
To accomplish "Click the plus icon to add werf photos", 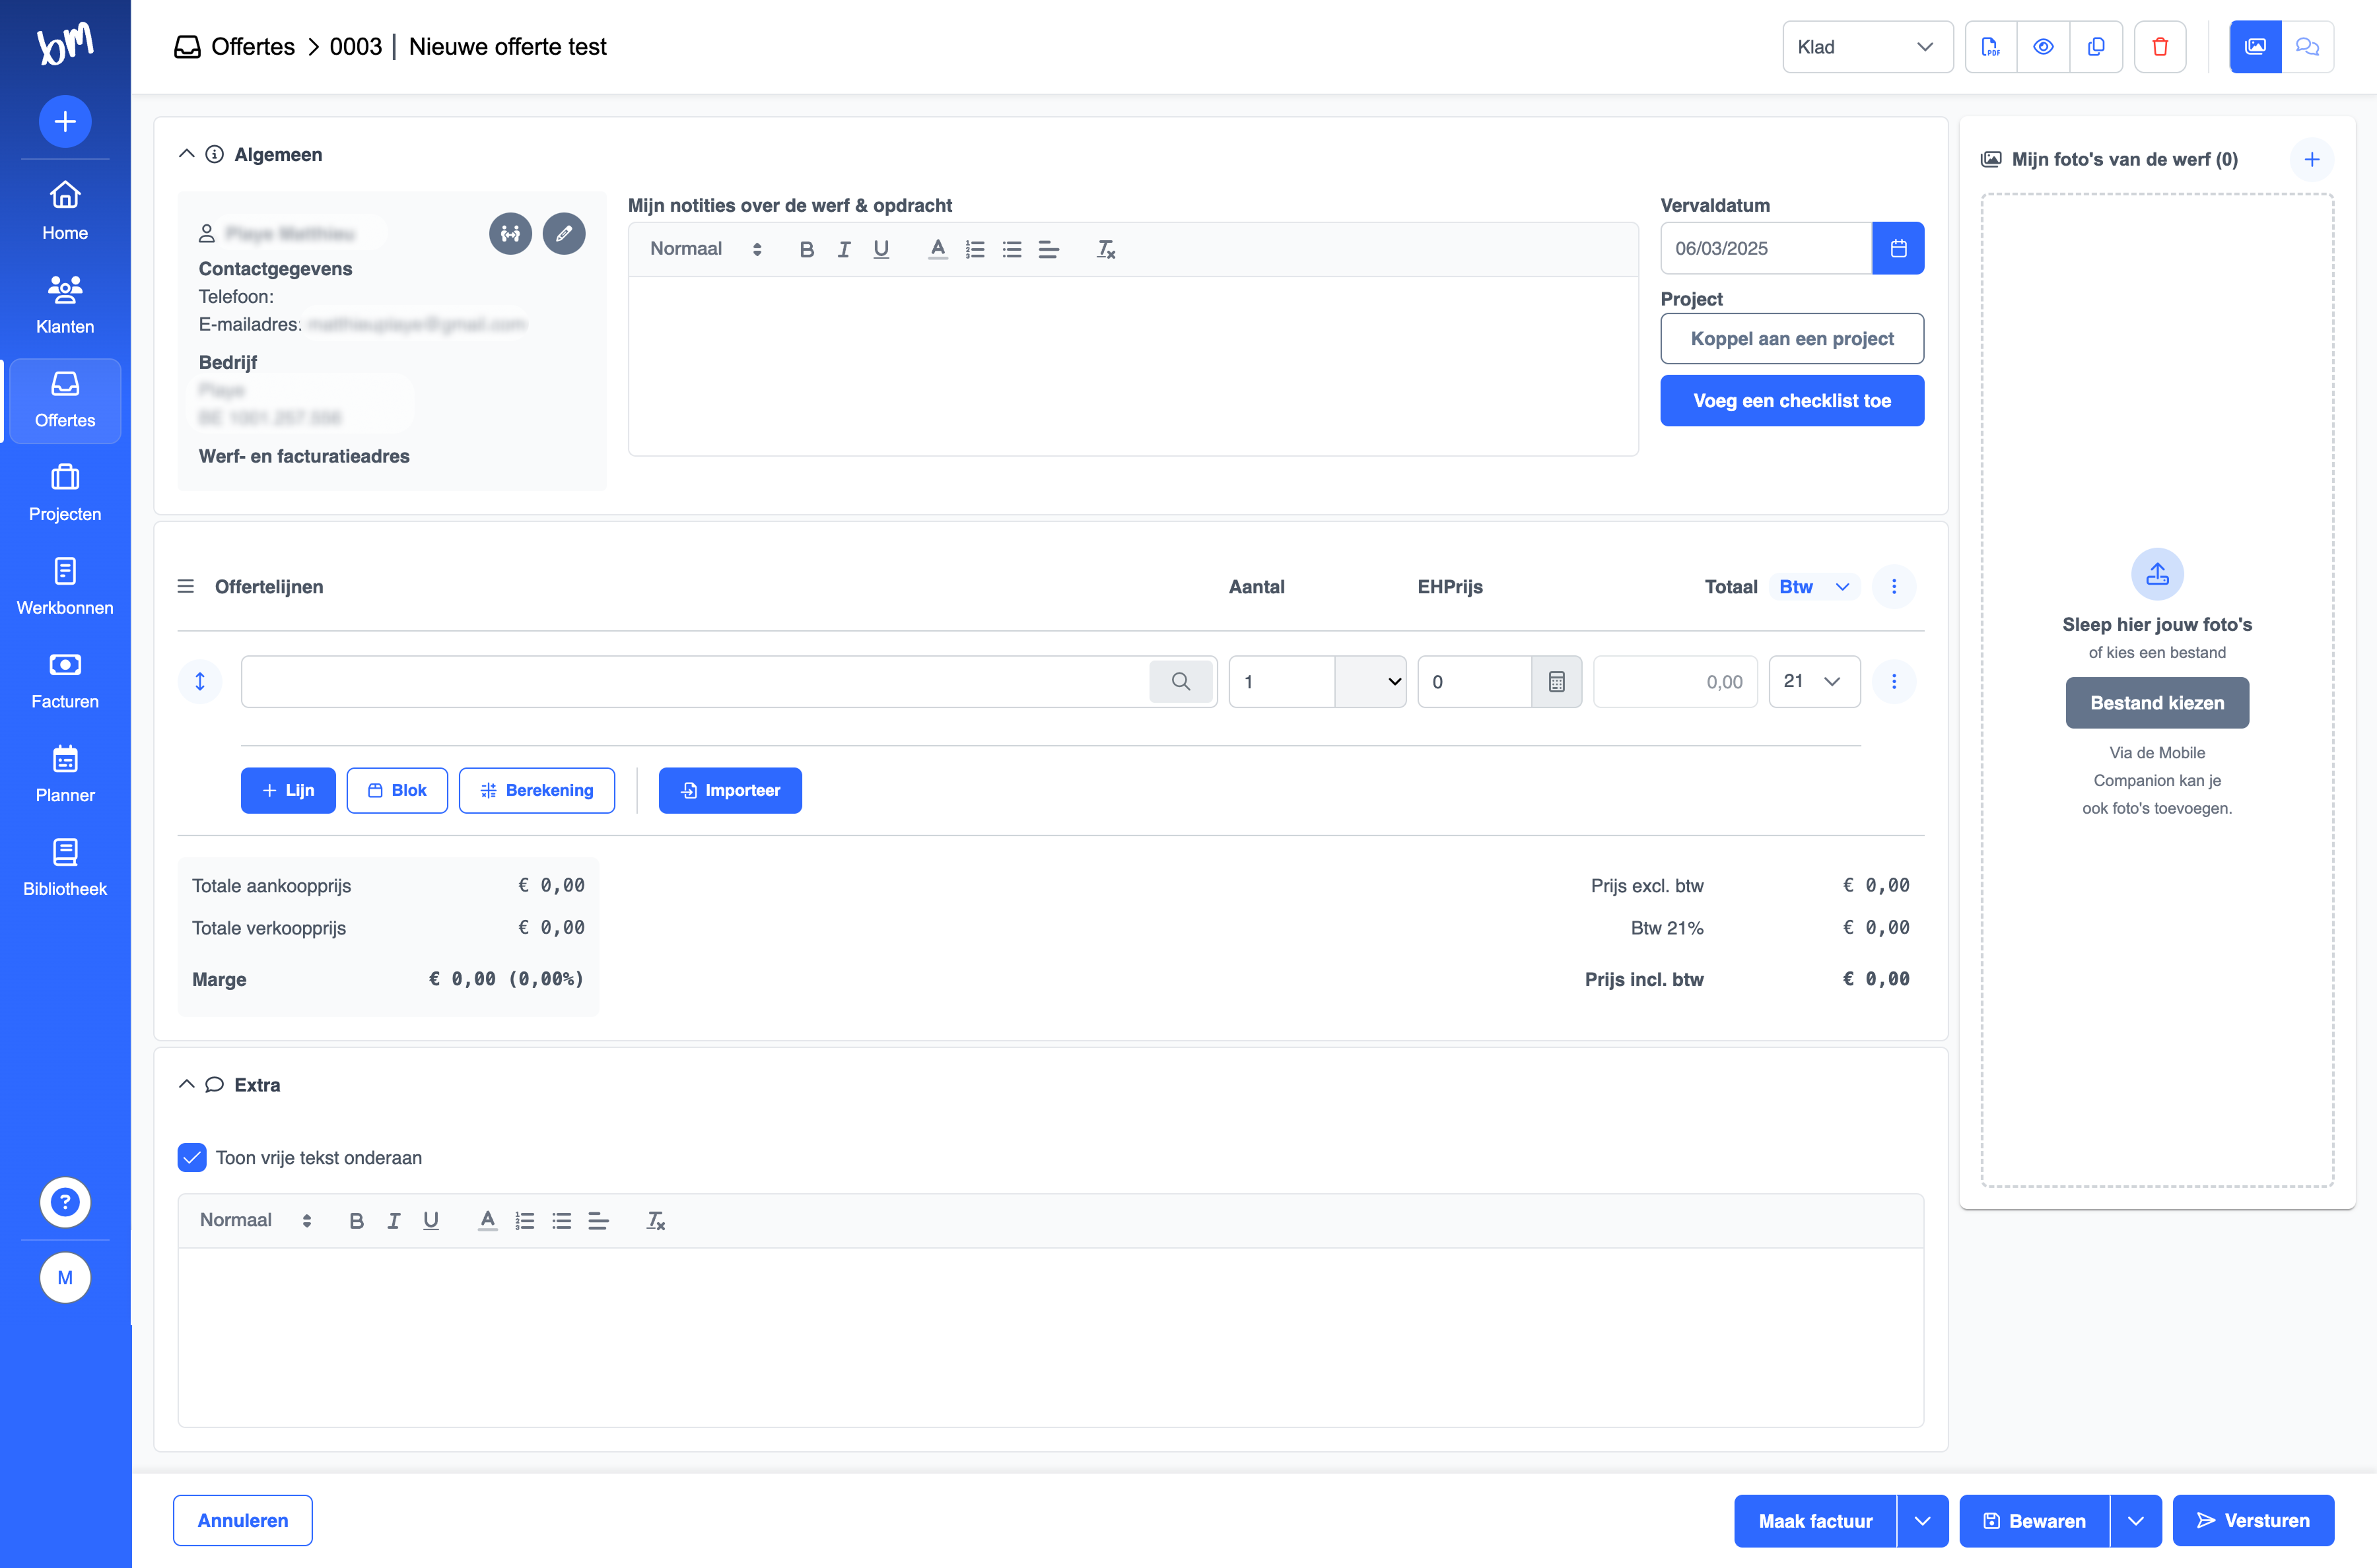I will pyautogui.click(x=2311, y=159).
